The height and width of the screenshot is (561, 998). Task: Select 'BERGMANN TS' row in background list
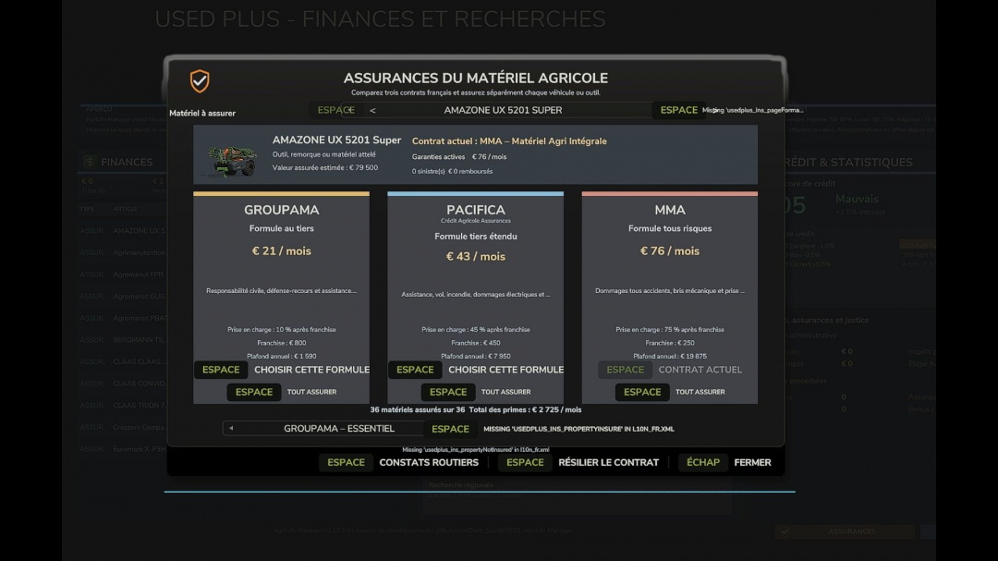tap(122, 340)
